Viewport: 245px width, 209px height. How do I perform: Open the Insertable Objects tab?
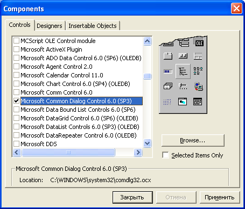(x=93, y=26)
